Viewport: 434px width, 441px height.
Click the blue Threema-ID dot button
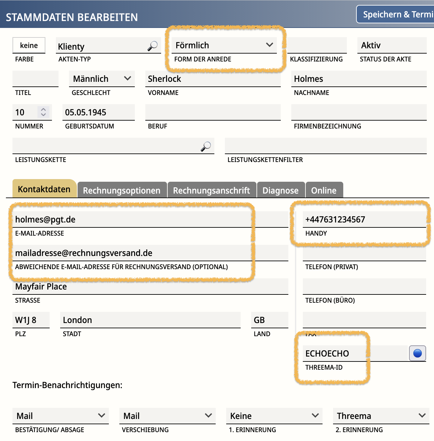pyautogui.click(x=417, y=353)
